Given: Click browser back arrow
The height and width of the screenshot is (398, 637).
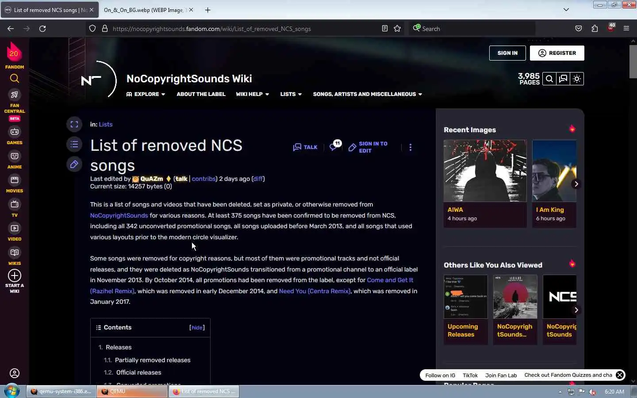Looking at the screenshot, I should click(11, 28).
